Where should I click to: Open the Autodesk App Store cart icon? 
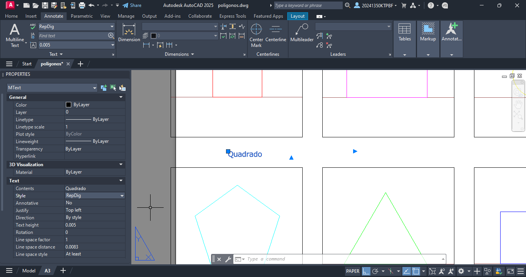pos(404,5)
